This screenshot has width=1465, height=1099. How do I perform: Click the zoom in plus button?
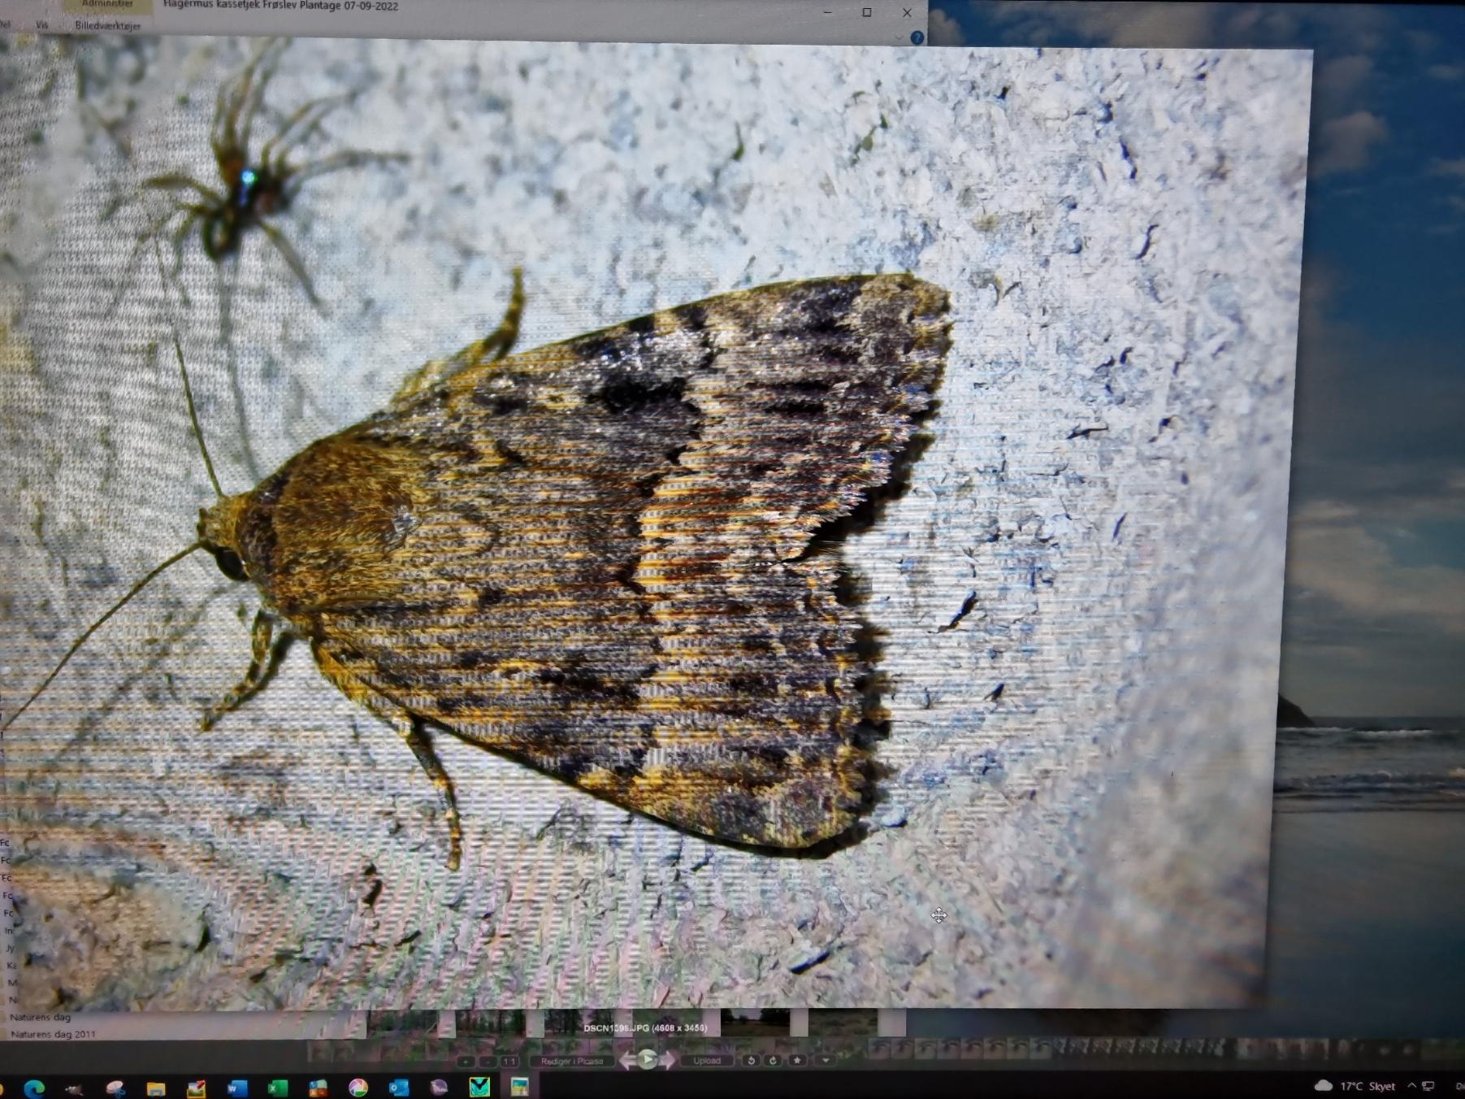coord(466,1062)
